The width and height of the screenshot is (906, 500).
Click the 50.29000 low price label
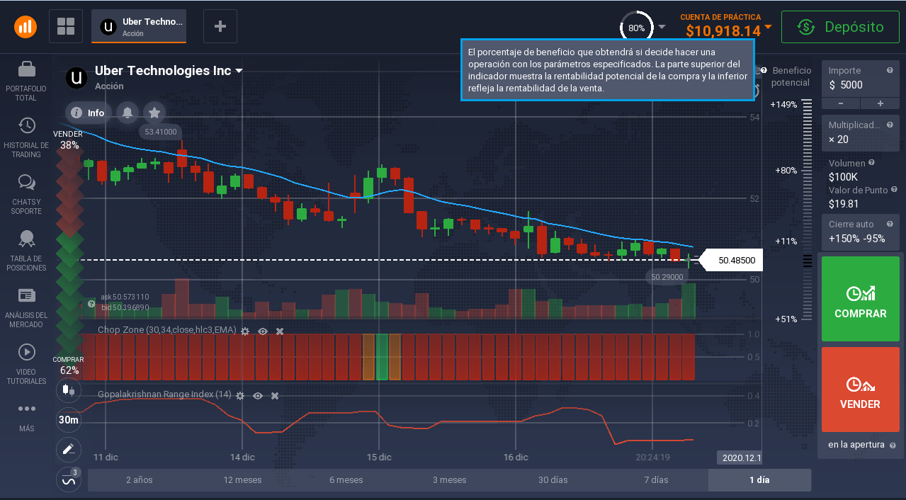(x=667, y=277)
